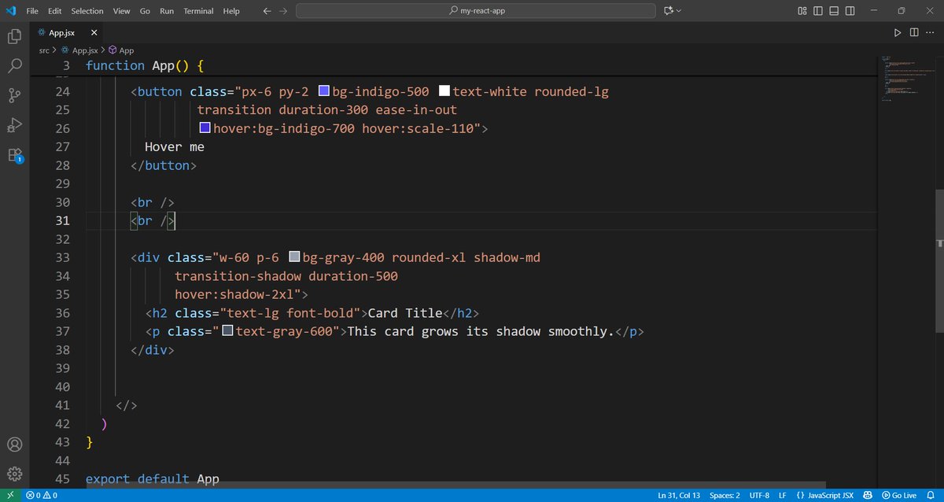Screen dimensions: 944x502
Task: Select the App.jsx editor tab
Action: 66,32
